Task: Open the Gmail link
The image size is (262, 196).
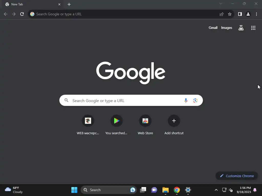Action: click(213, 28)
